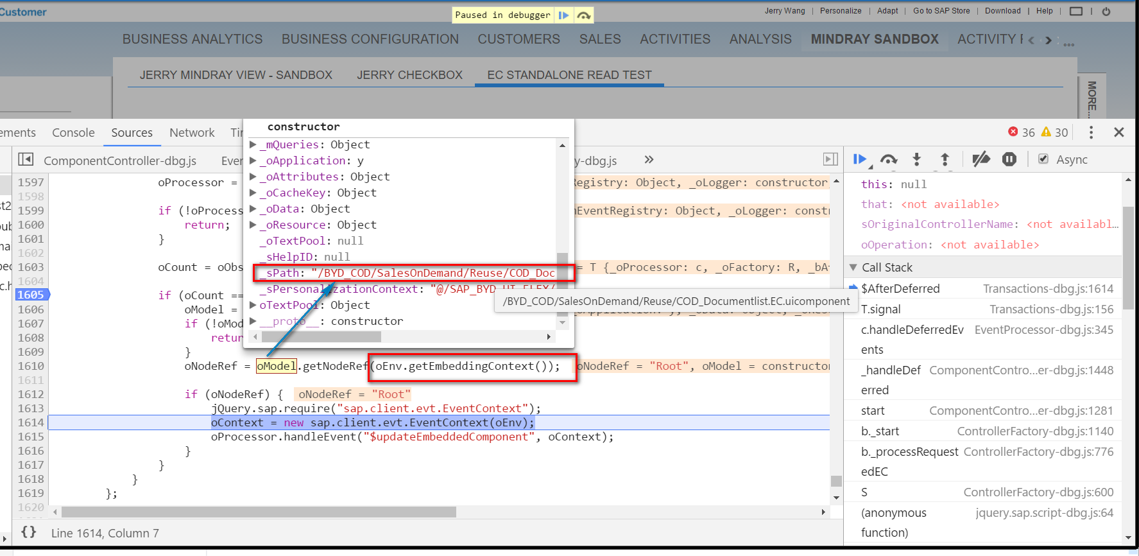This screenshot has height=556, width=1139.
Task: Open ACTIVITIES work center
Action: [675, 39]
